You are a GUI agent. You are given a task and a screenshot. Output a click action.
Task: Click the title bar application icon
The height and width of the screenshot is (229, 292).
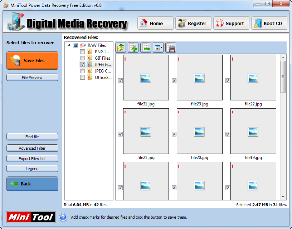click(6, 5)
